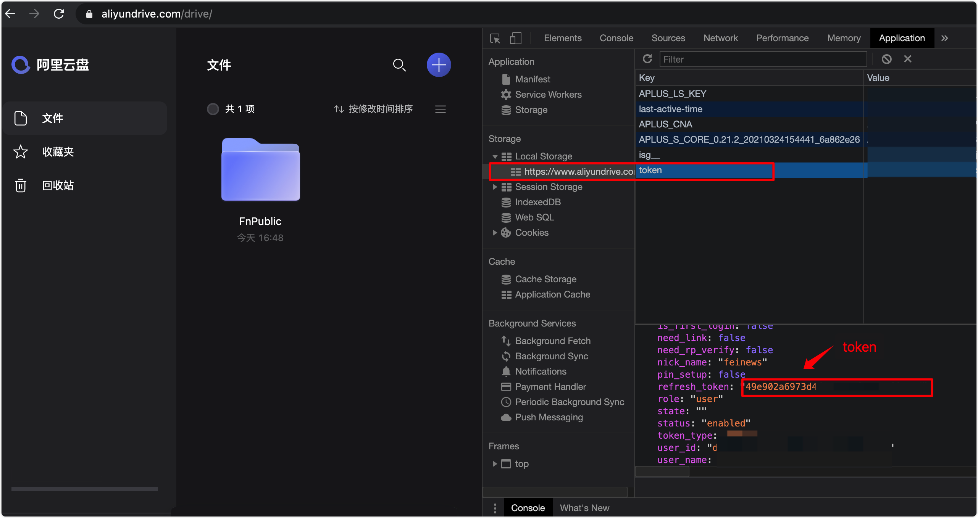Viewport: 978px width, 518px height.
Task: Click the Value column header
Action: (x=920, y=78)
